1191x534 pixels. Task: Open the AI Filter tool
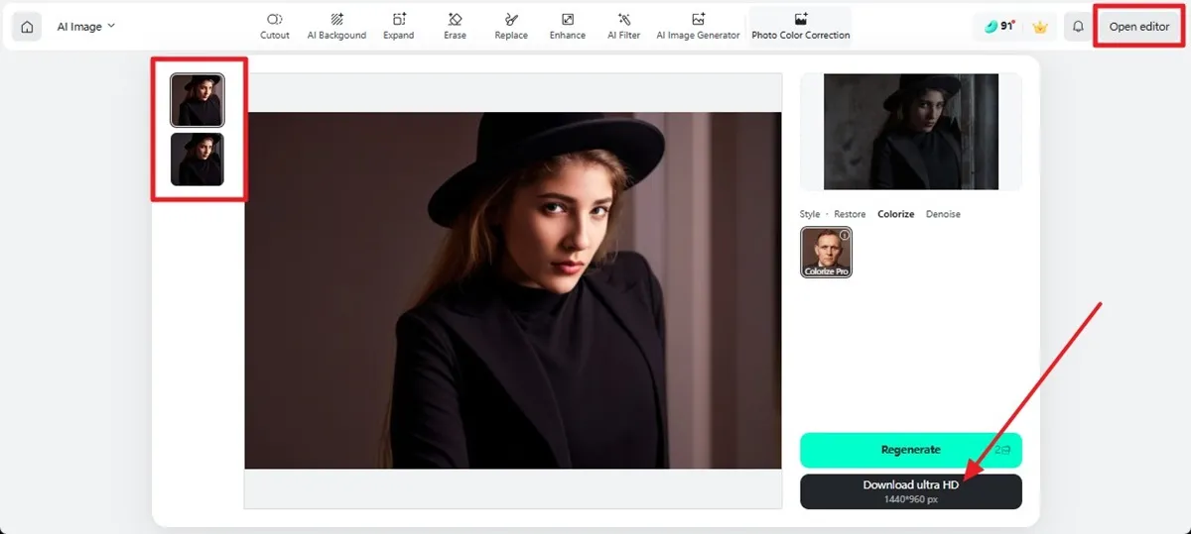624,26
